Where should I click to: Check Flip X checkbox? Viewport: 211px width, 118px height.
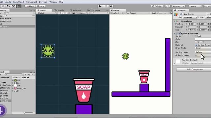point(196,42)
